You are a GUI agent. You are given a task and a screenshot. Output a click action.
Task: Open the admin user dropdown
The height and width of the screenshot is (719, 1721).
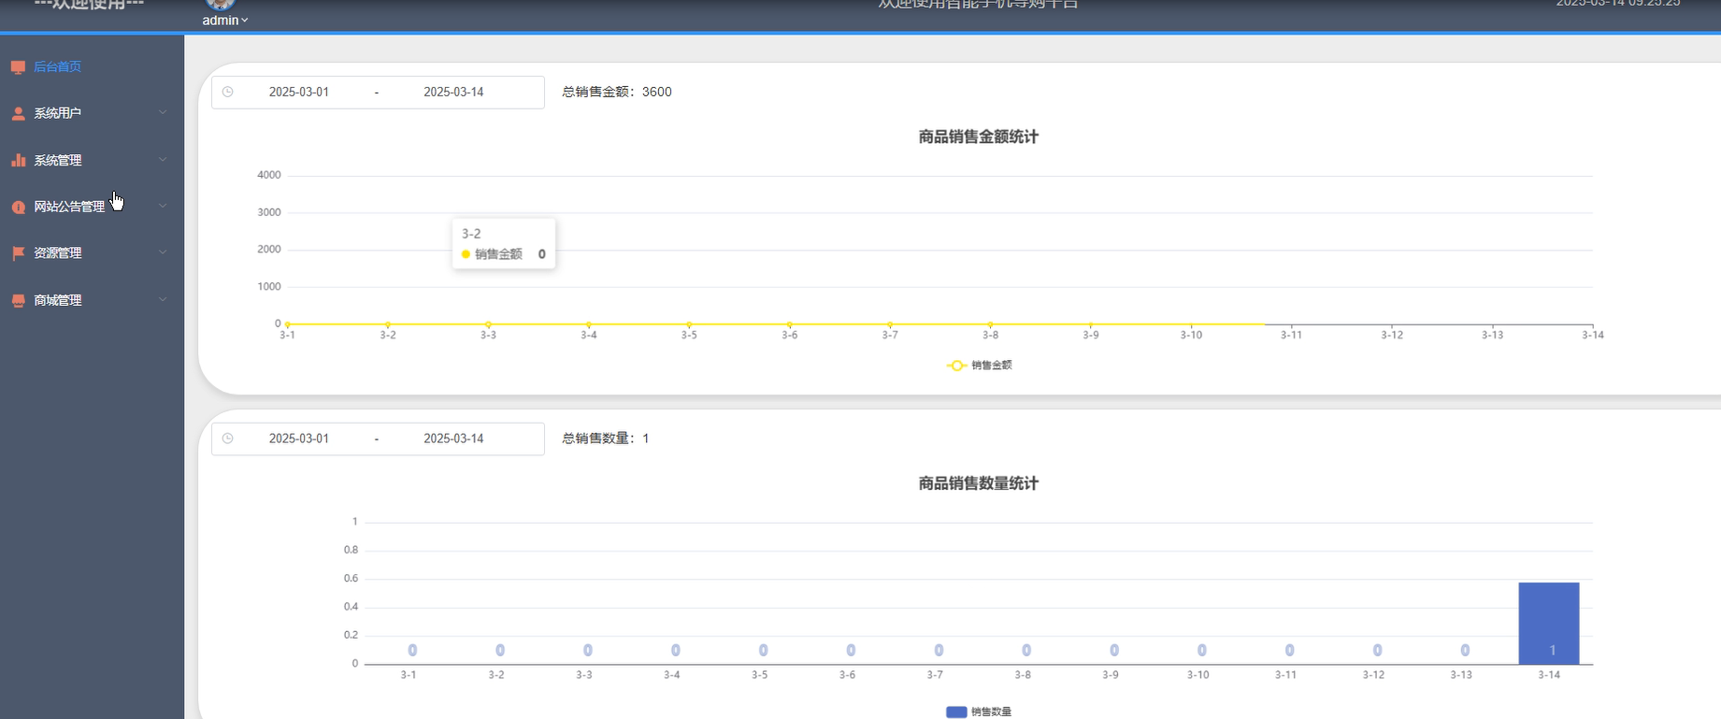tap(225, 21)
